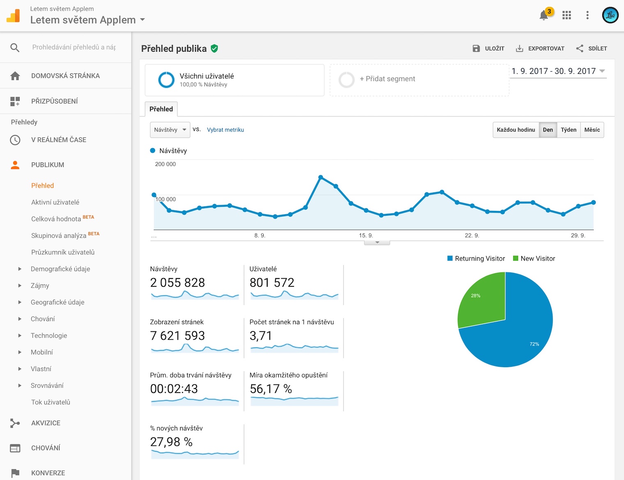Click the user account avatar
The height and width of the screenshot is (480, 624).
pos(610,15)
